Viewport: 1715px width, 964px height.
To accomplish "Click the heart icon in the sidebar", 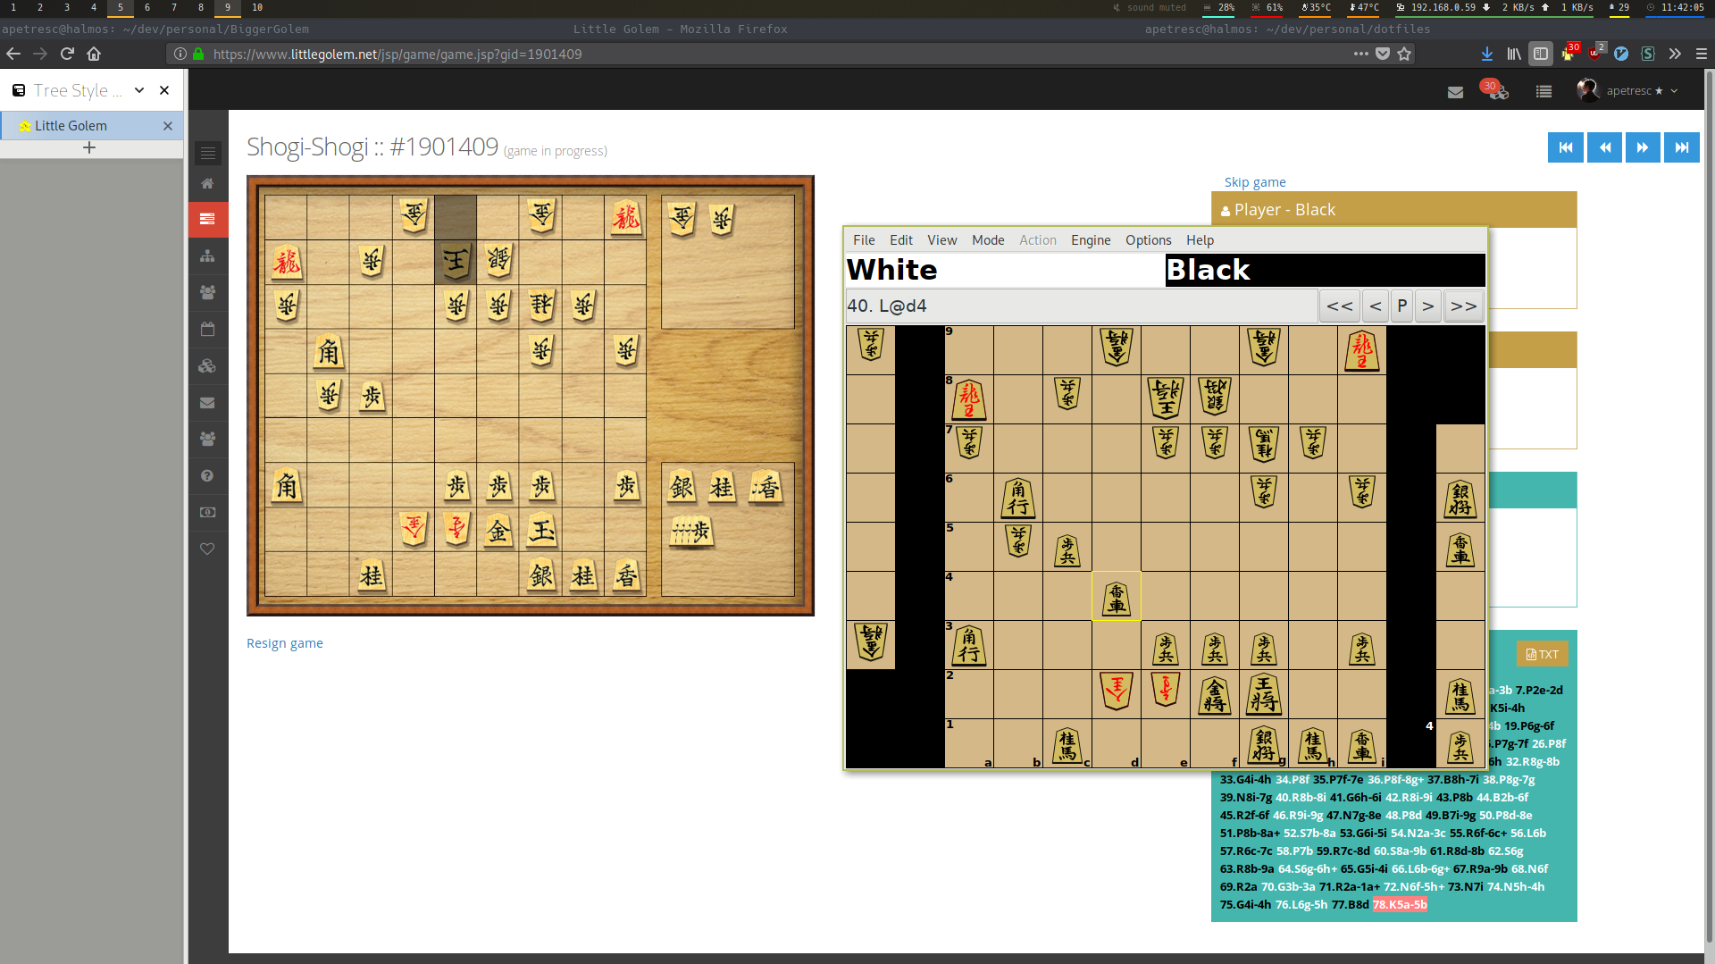I will (x=207, y=549).
